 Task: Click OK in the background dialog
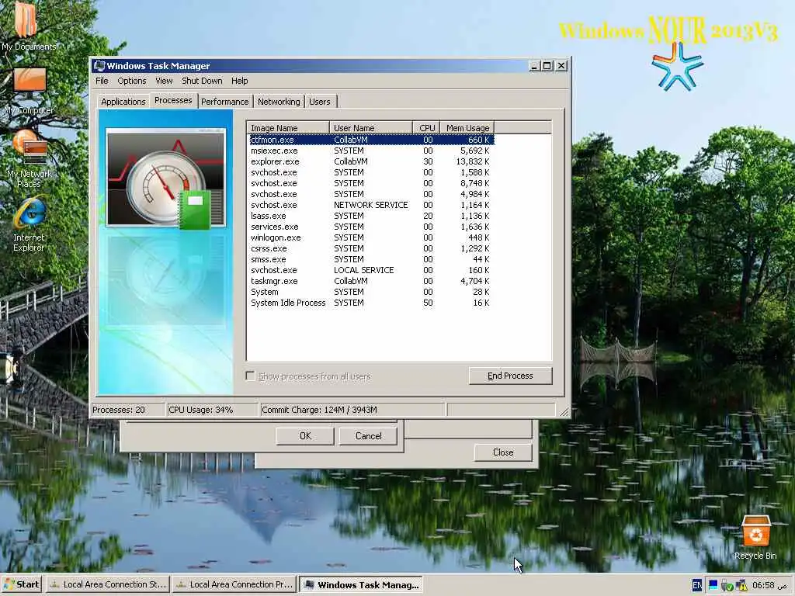click(305, 436)
